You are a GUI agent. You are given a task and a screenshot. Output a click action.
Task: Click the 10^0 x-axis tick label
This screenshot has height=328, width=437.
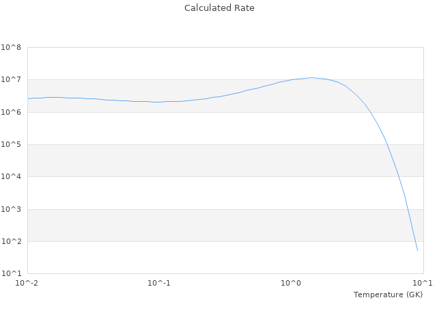coord(292,283)
